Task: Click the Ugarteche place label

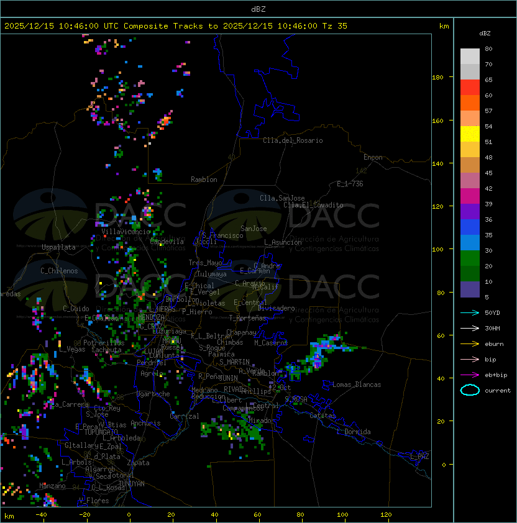Action: click(x=153, y=394)
